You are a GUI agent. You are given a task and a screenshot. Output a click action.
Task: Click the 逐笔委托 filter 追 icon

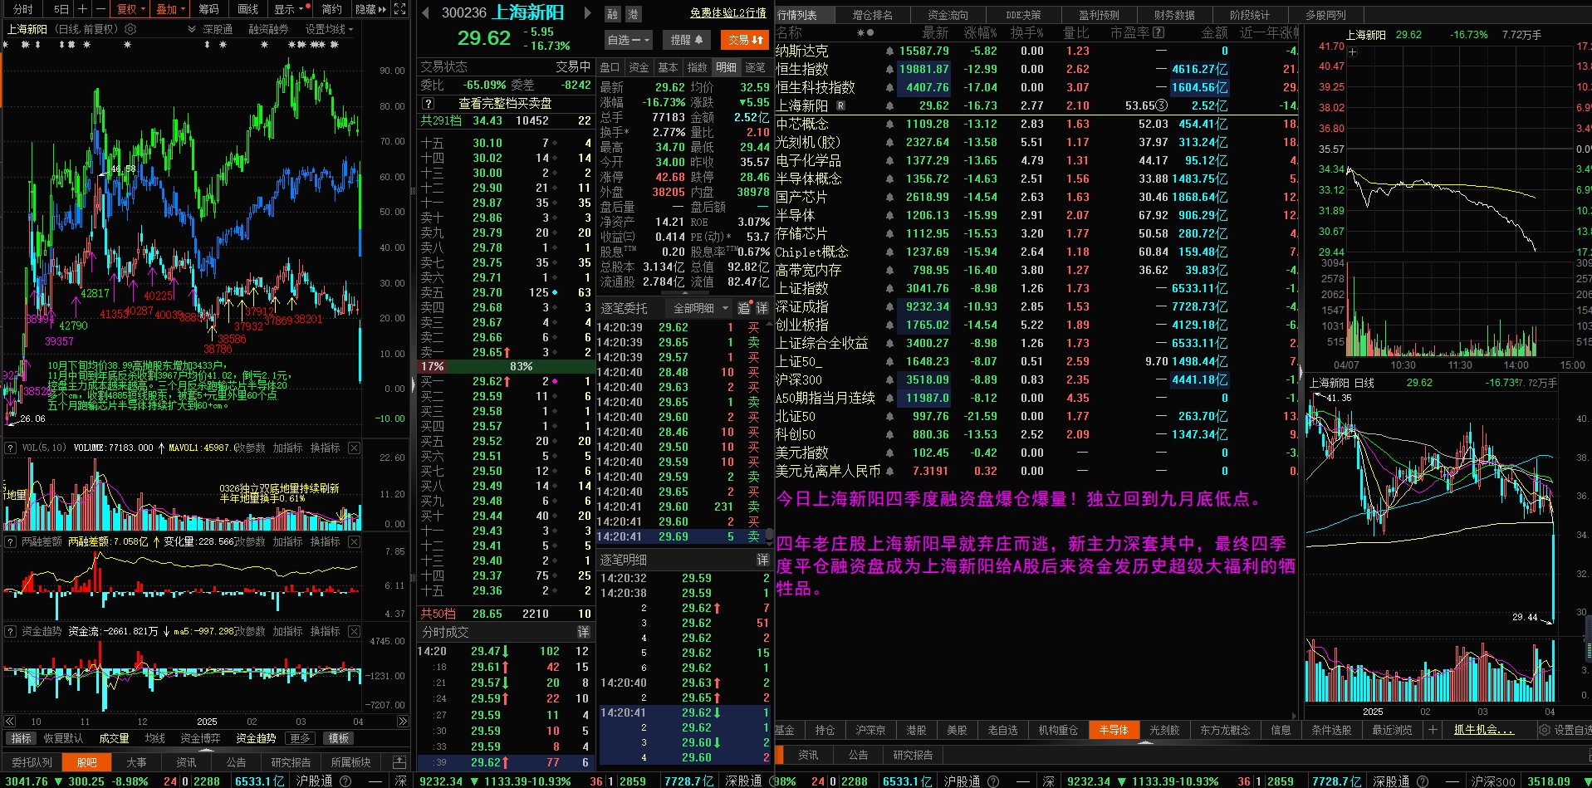pos(744,308)
